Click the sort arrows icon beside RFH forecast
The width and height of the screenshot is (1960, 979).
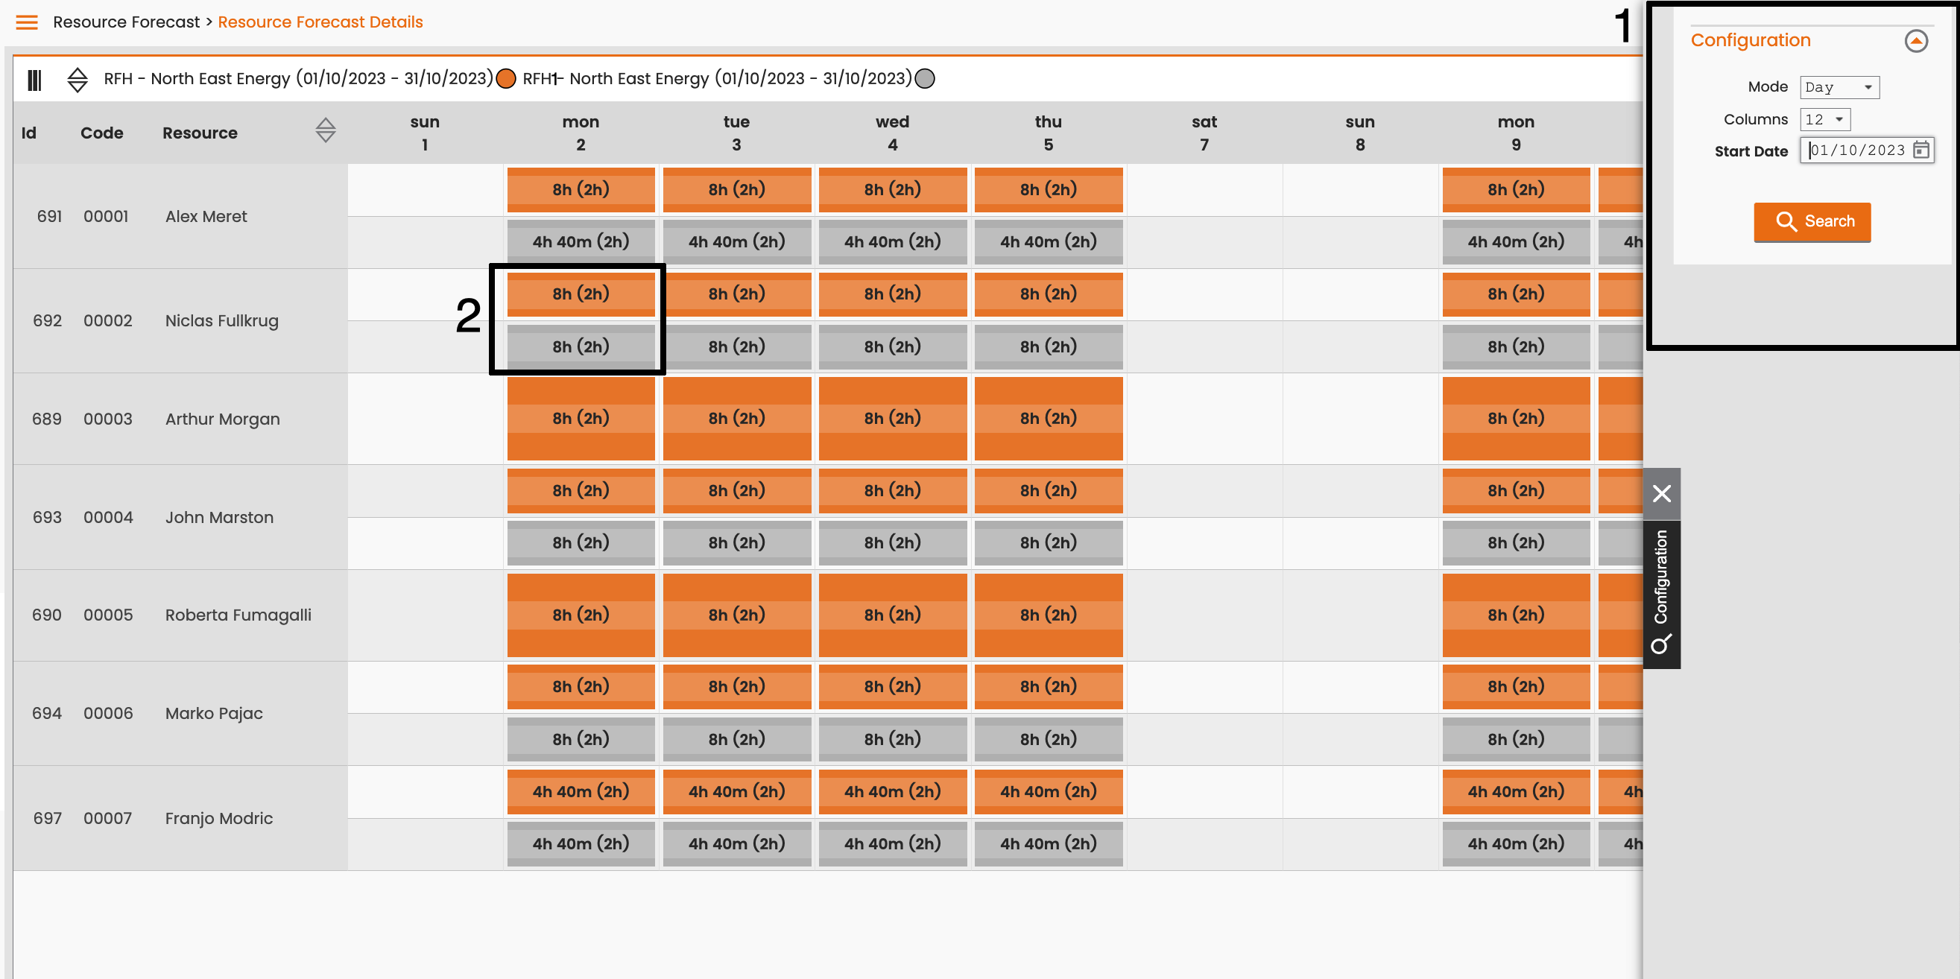tap(78, 79)
